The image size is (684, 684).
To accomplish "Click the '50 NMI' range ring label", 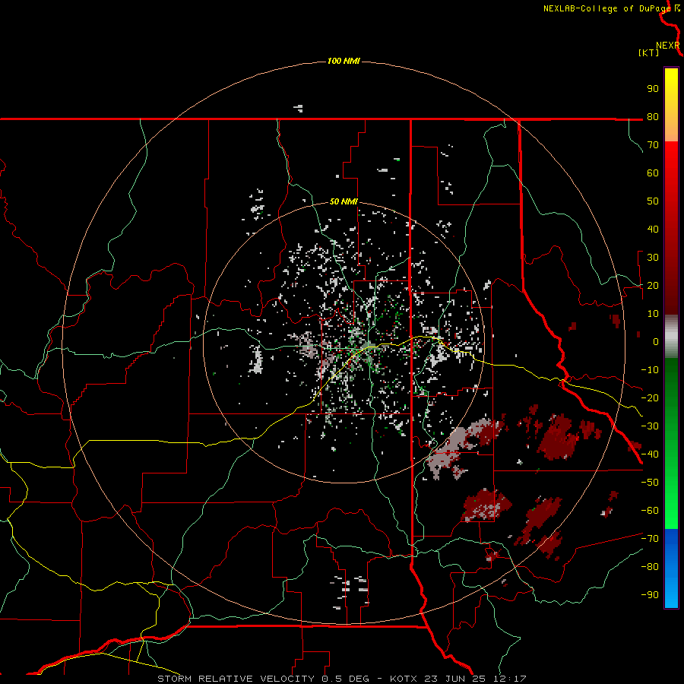I will coord(344,201).
